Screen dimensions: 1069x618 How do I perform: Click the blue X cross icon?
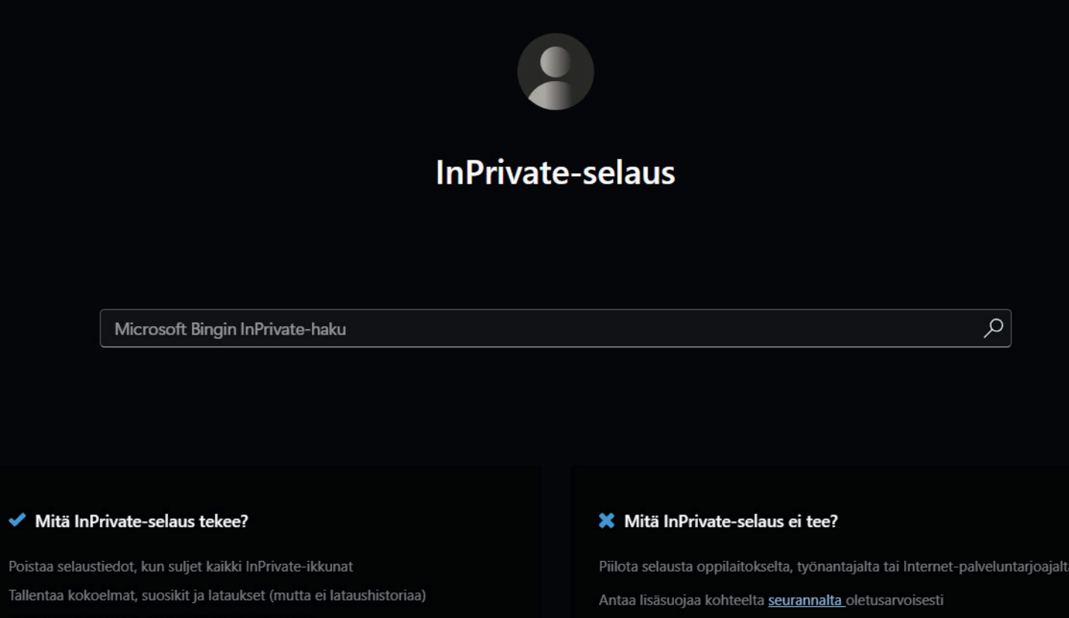606,520
